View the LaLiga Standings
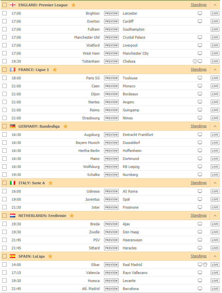Image resolution: width=222 pixels, height=293 pixels. click(x=198, y=256)
